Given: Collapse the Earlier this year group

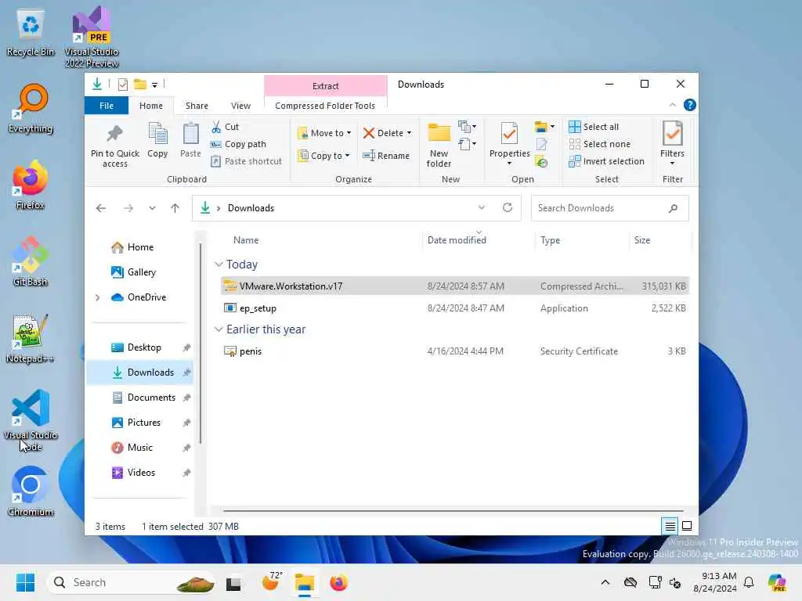Looking at the screenshot, I should (x=219, y=329).
